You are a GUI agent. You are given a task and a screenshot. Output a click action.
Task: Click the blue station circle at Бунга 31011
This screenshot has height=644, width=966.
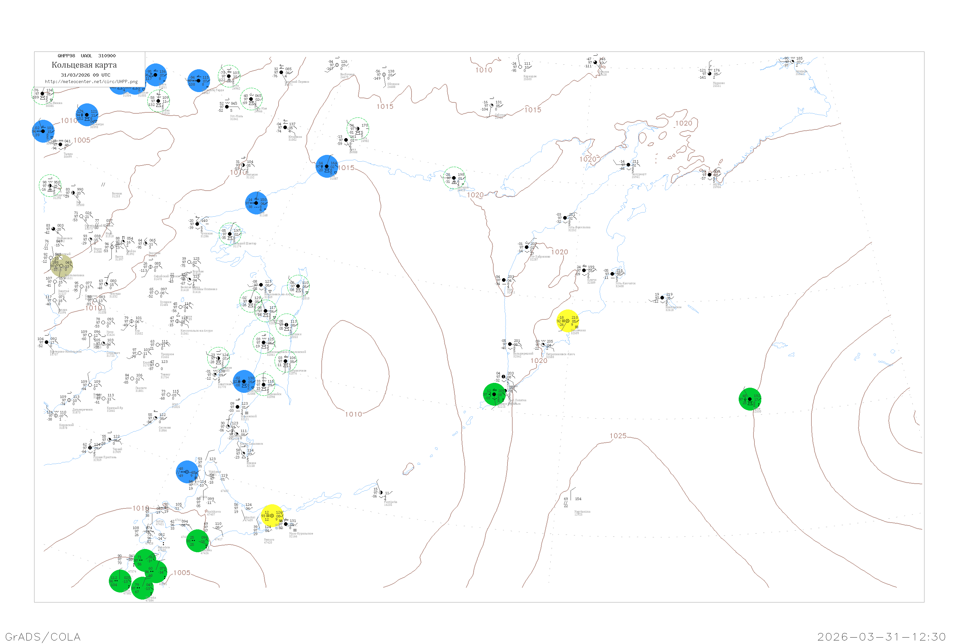click(x=156, y=75)
